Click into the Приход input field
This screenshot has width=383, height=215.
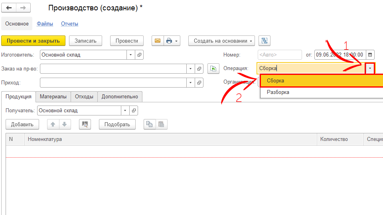click(113, 82)
